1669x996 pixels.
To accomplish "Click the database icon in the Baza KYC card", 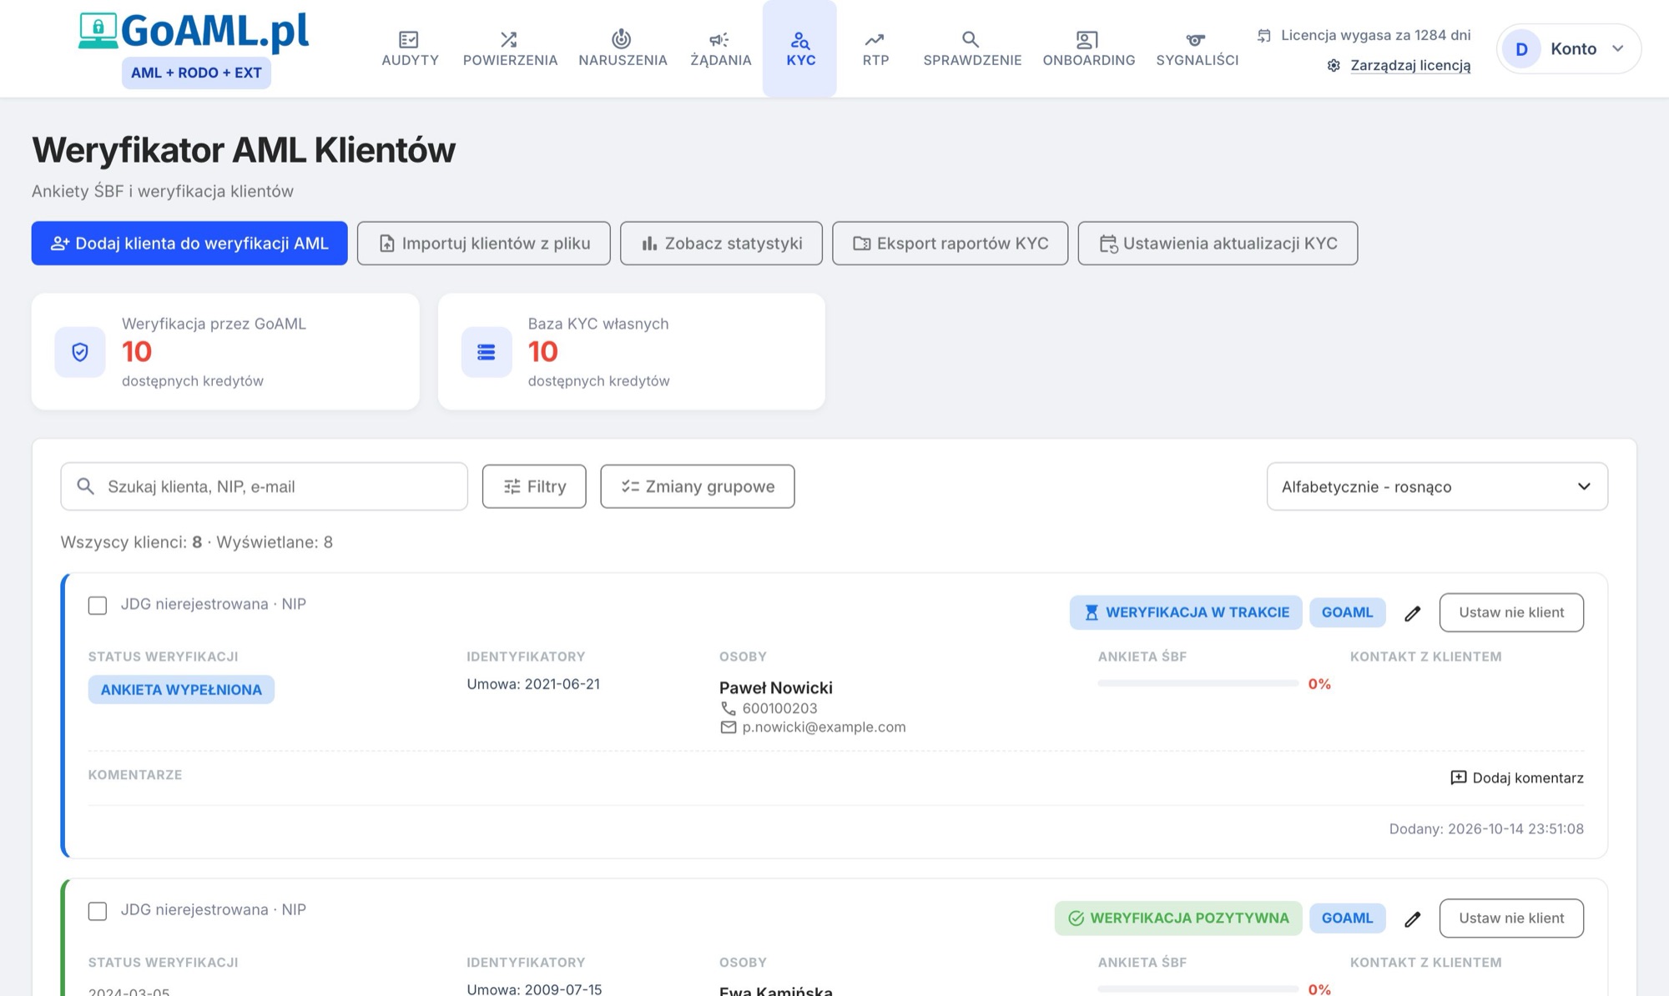I will tap(487, 352).
